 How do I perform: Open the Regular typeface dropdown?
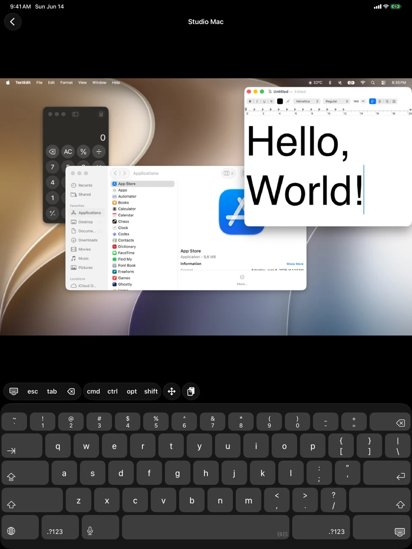pos(336,101)
